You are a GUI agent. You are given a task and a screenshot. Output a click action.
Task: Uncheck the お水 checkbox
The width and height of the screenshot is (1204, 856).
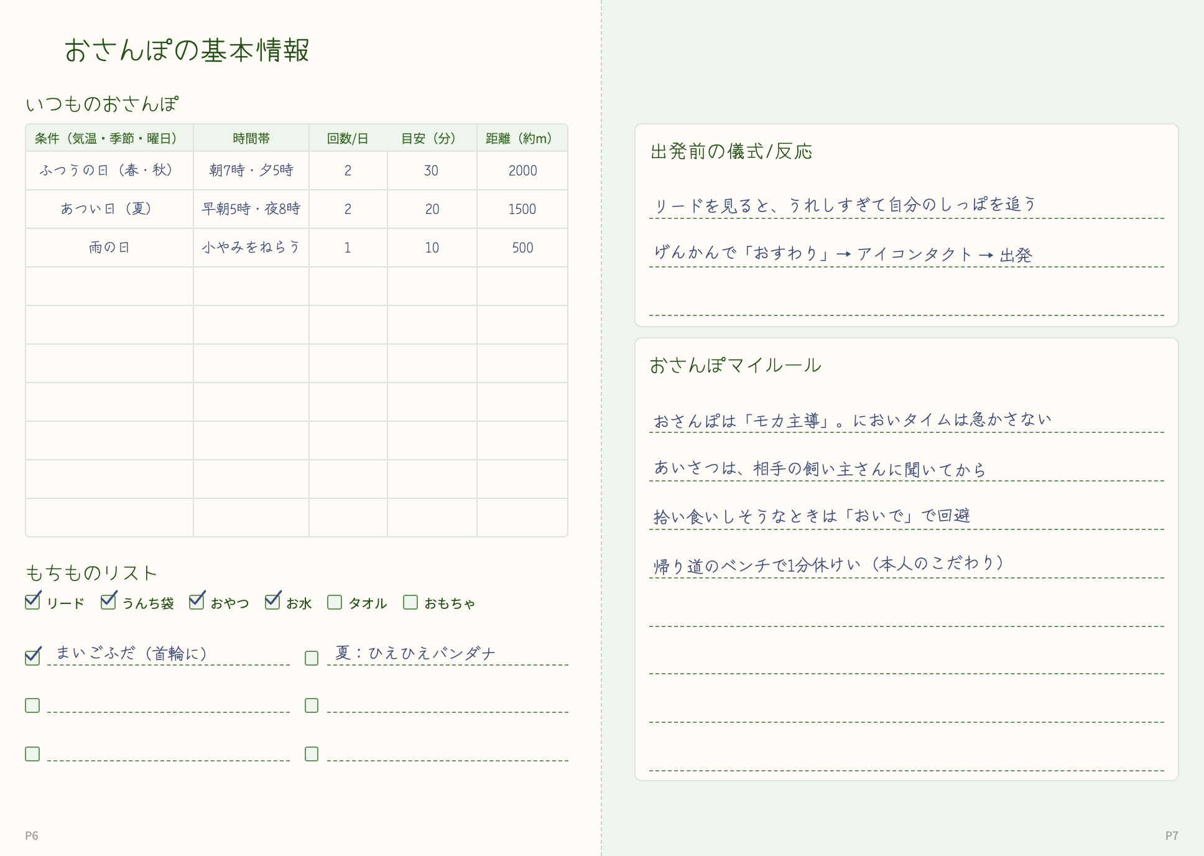click(272, 602)
